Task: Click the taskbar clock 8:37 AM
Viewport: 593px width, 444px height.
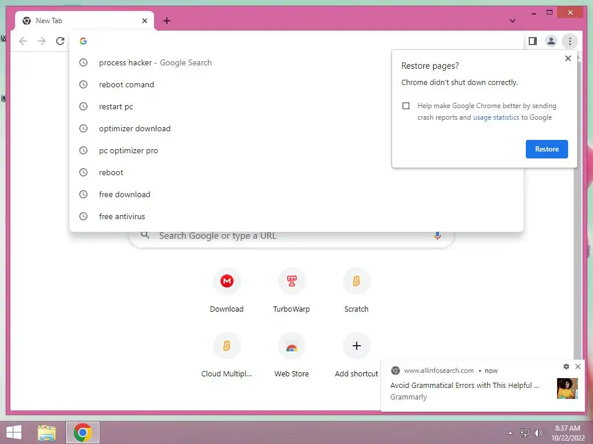Action: tap(568, 428)
